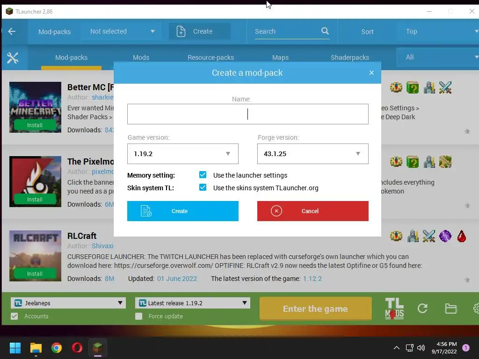Open Windows Start menu

[x=15, y=348]
